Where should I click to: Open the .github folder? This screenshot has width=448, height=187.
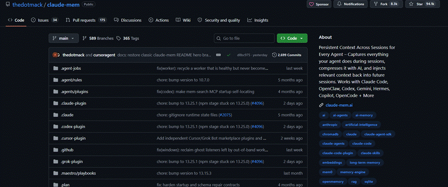pos(67,150)
